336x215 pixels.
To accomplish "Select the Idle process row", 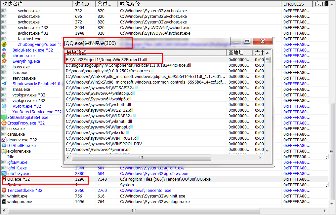I will click(164, 157).
